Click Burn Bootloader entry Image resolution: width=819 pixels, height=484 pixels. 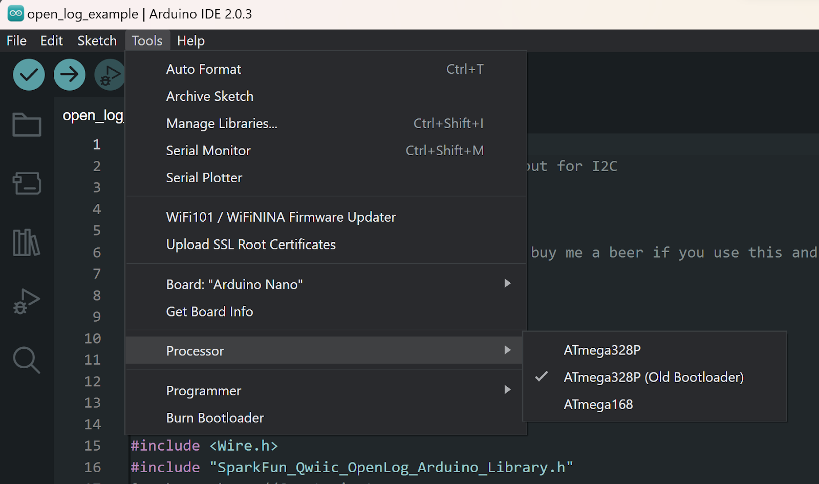[326, 418]
